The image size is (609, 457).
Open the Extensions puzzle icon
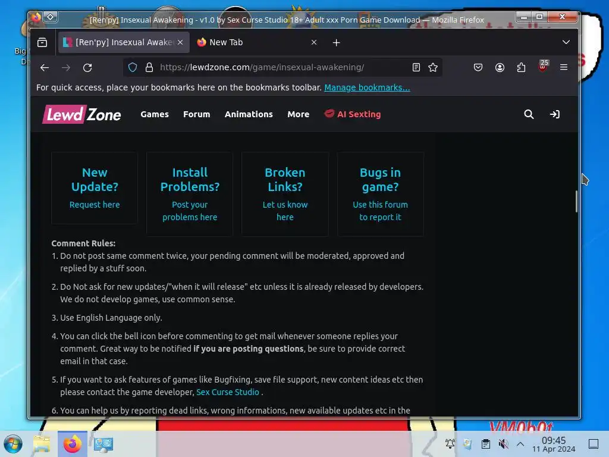(x=521, y=68)
